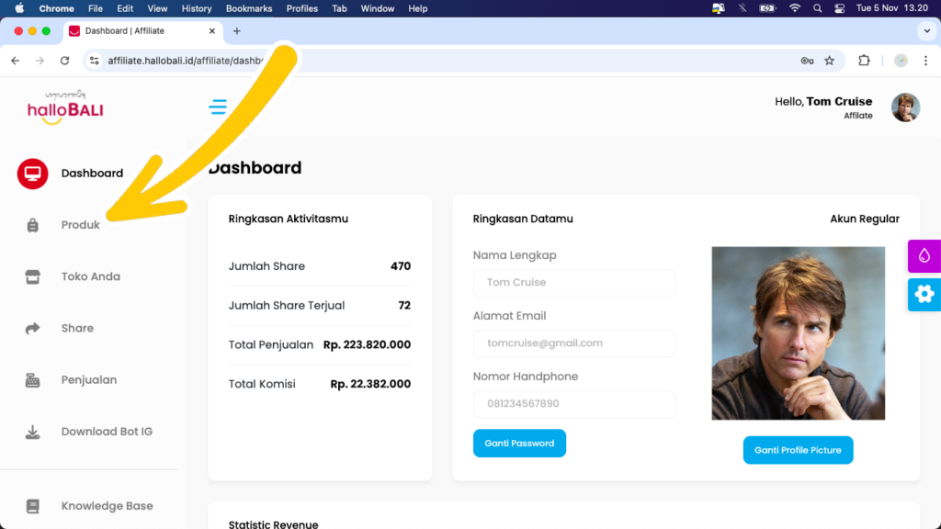Open the Edit menu
The image size is (941, 529).
pos(125,8)
